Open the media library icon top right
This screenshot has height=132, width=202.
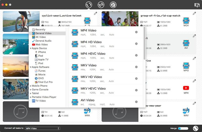(x=197, y=5)
